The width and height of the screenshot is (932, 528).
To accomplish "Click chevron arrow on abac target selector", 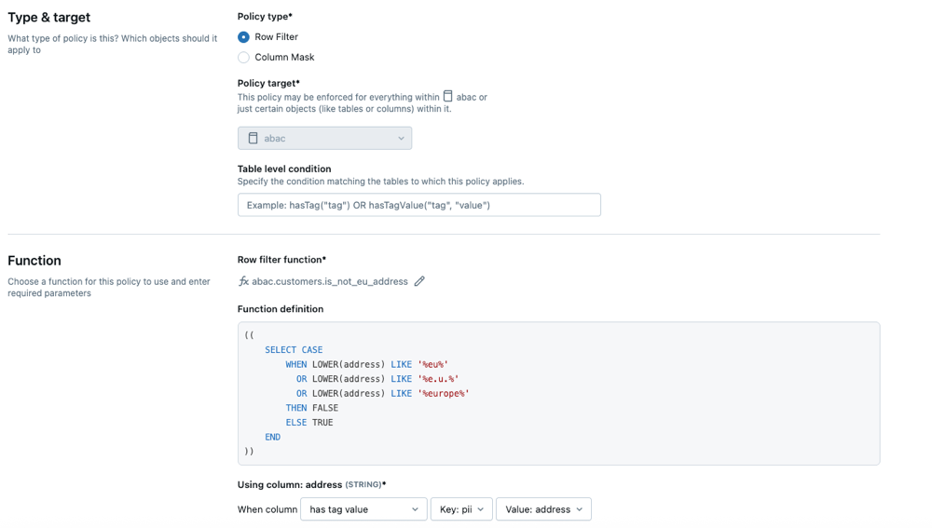I will pos(401,139).
